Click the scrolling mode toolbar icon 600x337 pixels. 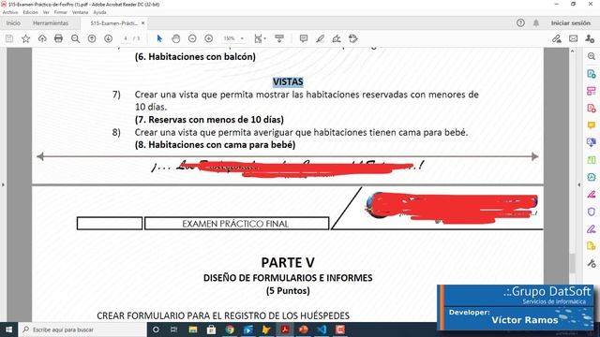tap(279, 38)
